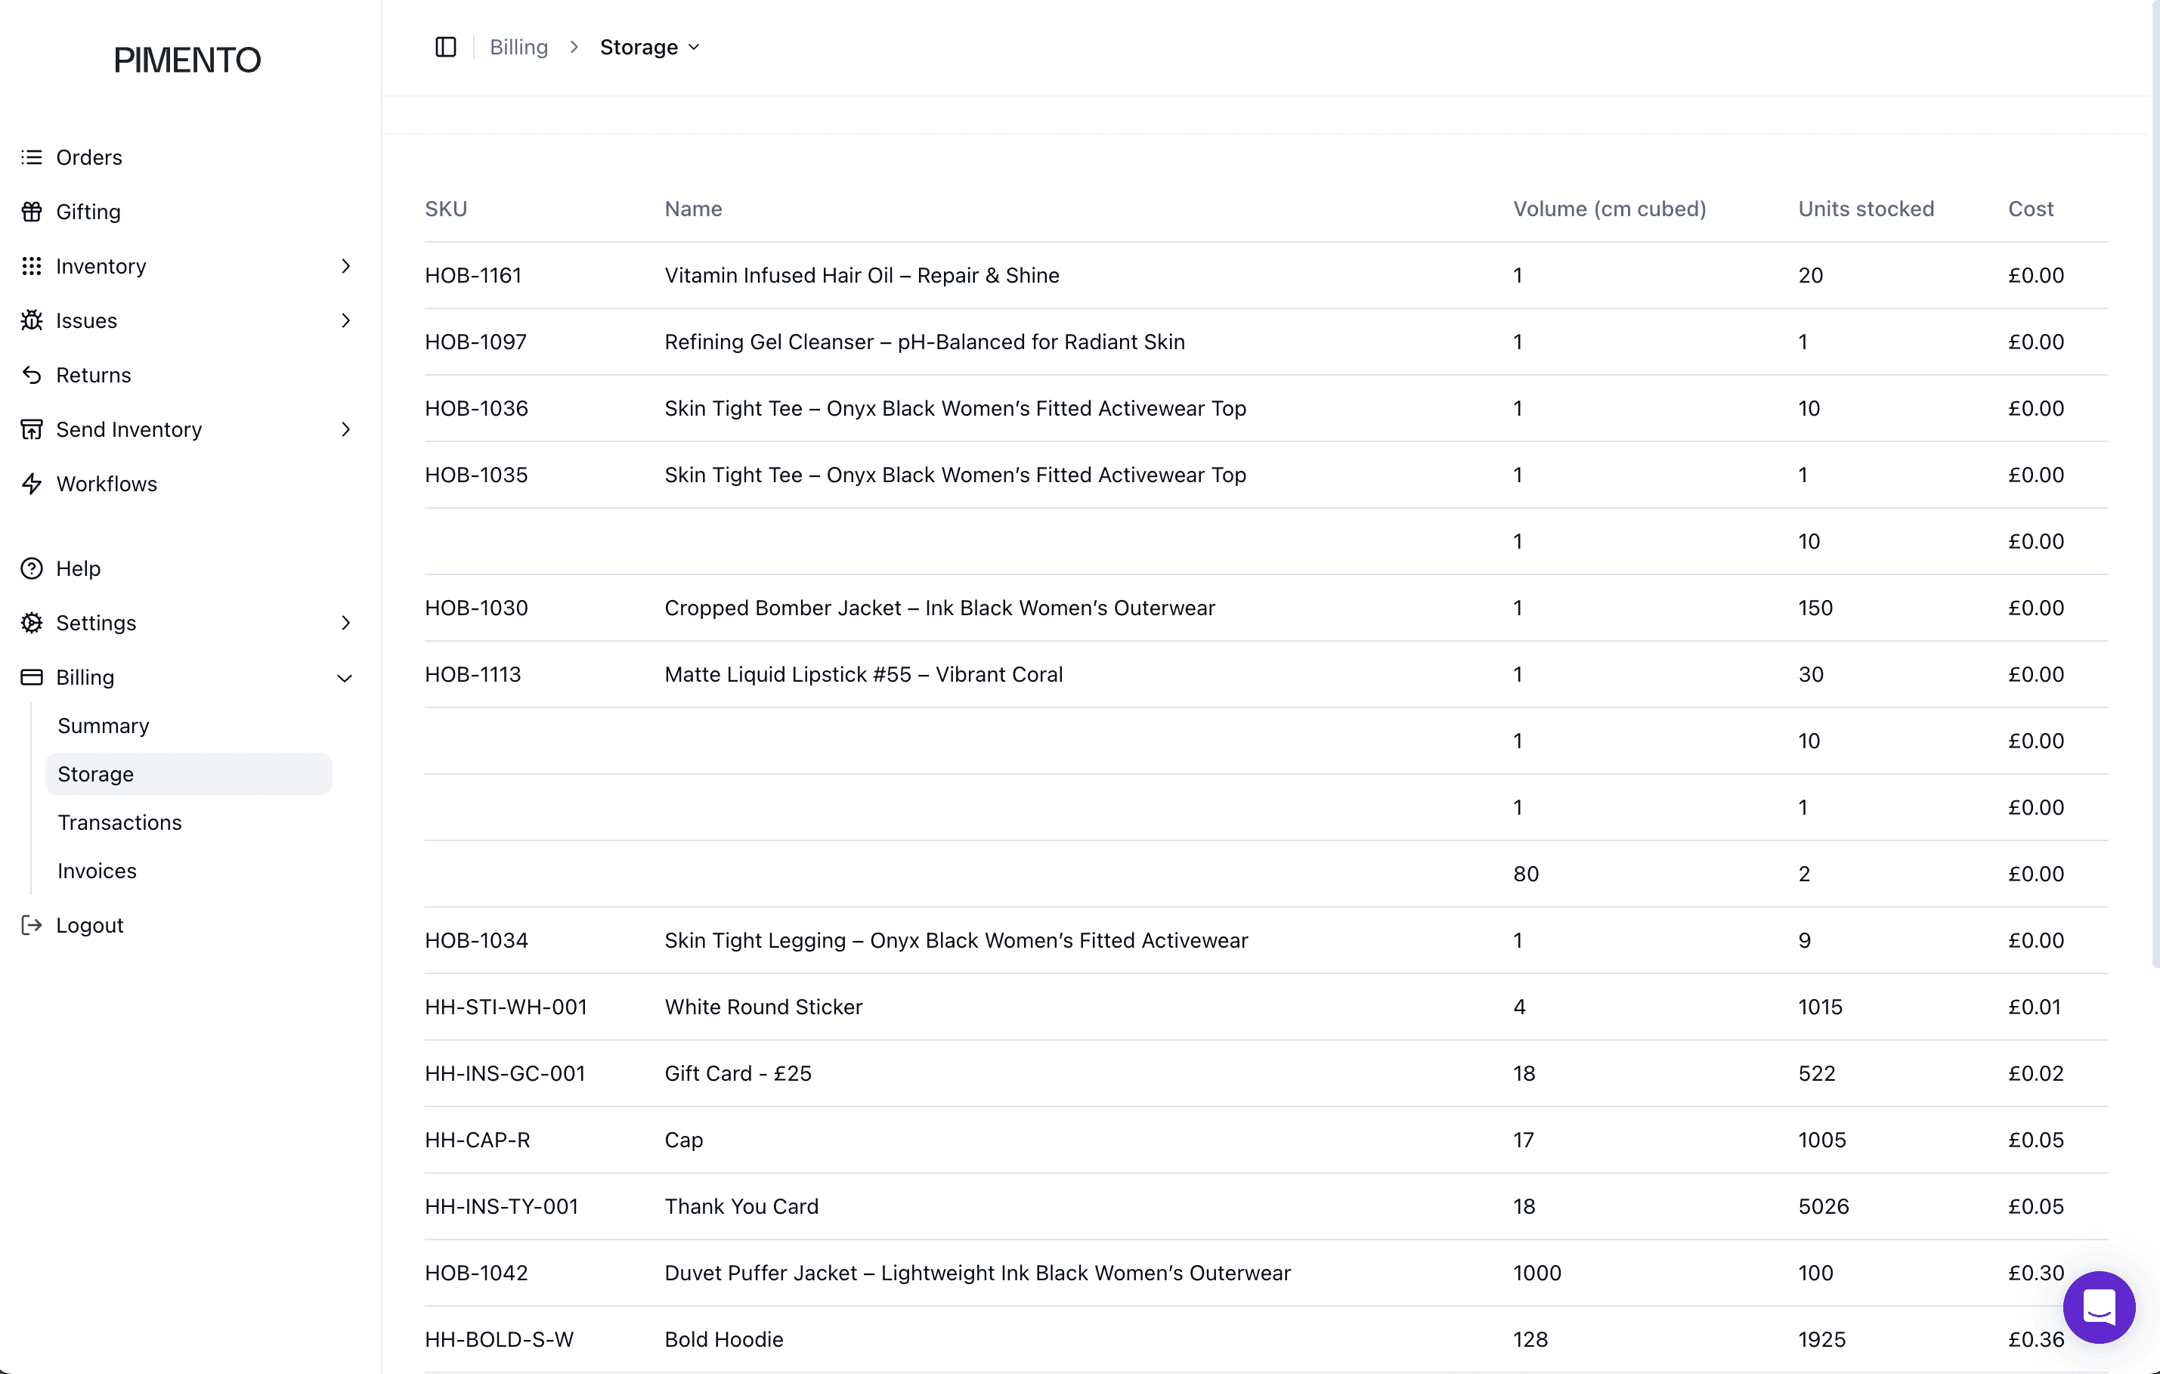Expand the Settings submenu chevron

(345, 623)
